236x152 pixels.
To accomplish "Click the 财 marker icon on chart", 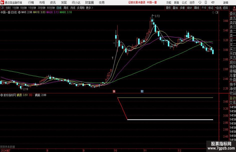I will 142,91.
